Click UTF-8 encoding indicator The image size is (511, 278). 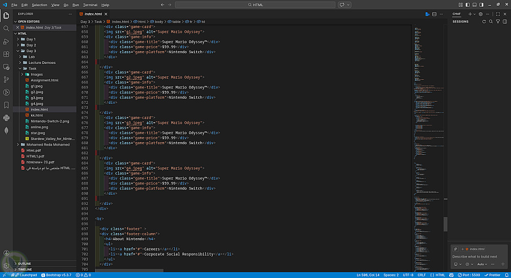click(x=408, y=275)
